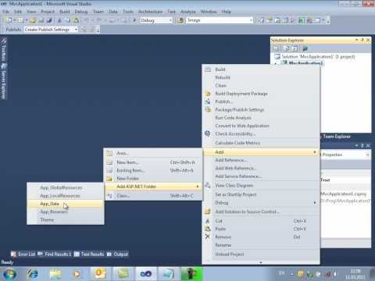Click the Undo toolbar icon
This screenshot has height=281, width=375.
tap(87, 20)
